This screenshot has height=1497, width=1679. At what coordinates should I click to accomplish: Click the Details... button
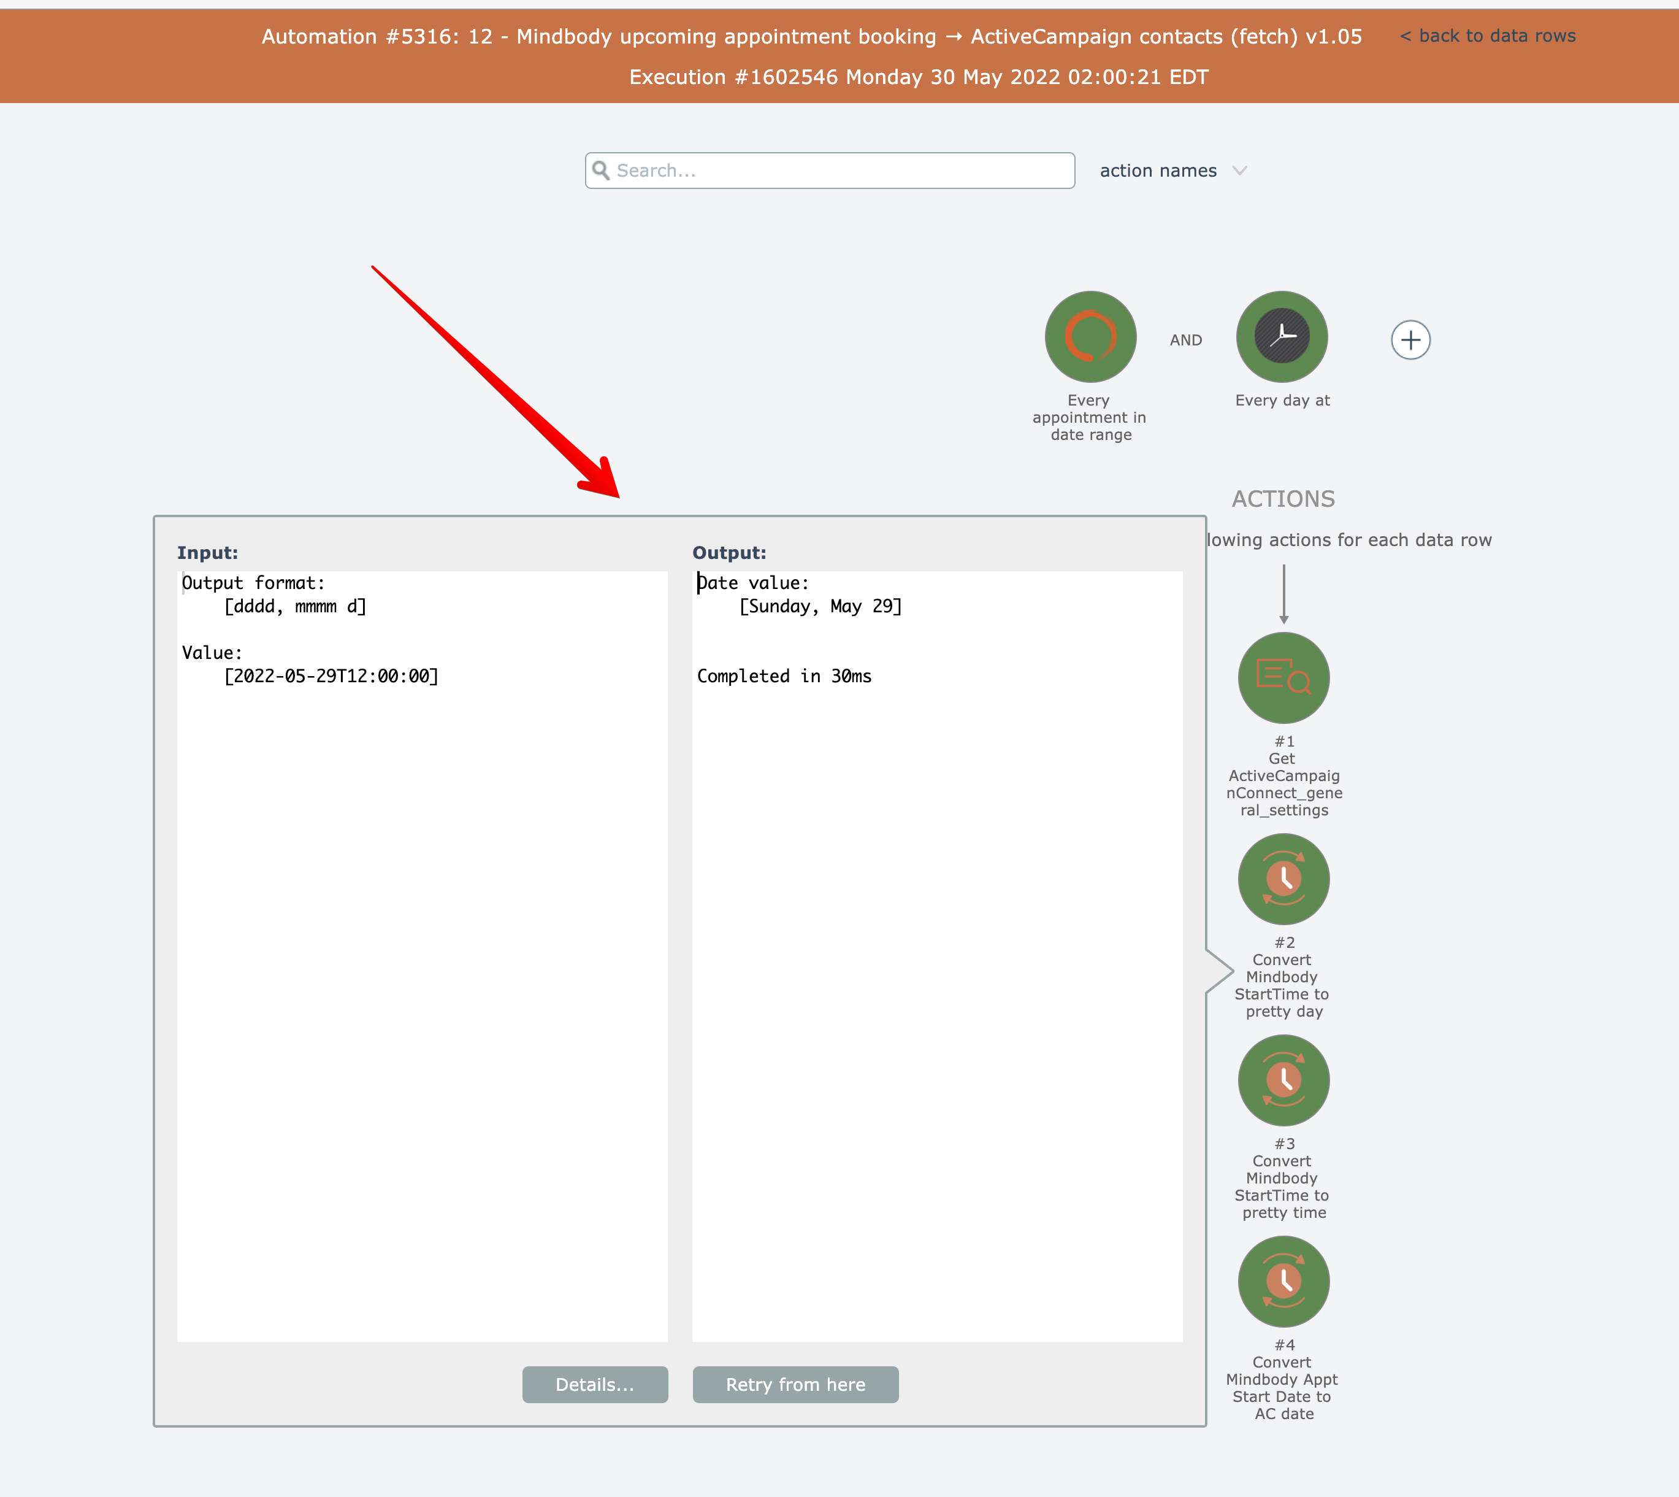click(x=594, y=1384)
